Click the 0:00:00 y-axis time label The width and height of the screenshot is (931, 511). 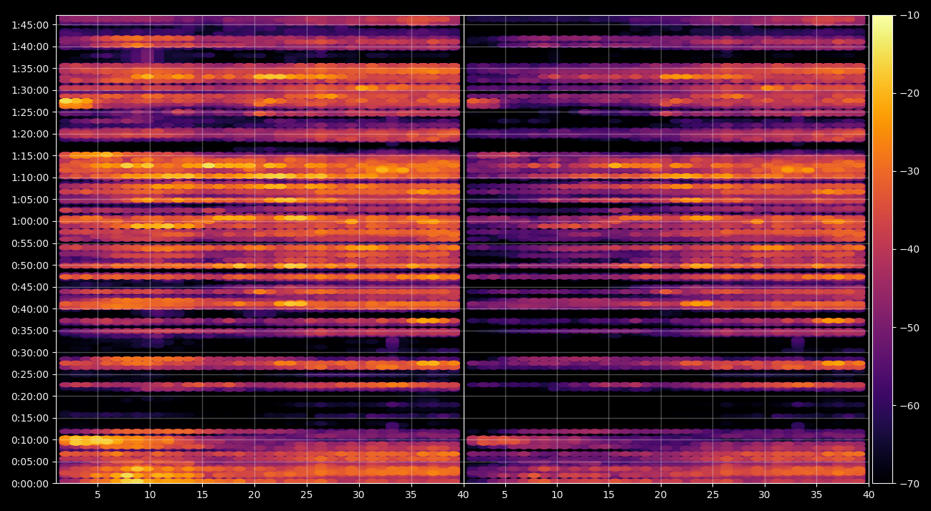(x=30, y=484)
